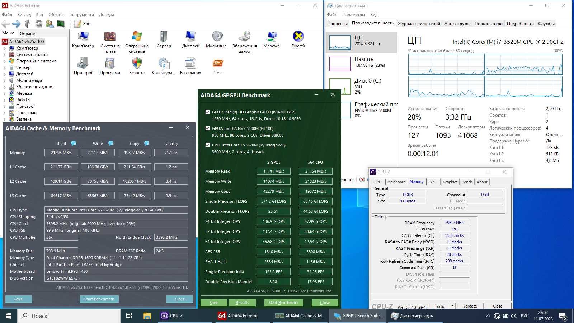Click Start Benchmark in Cache & Memory window
574x323 pixels.
[99, 299]
